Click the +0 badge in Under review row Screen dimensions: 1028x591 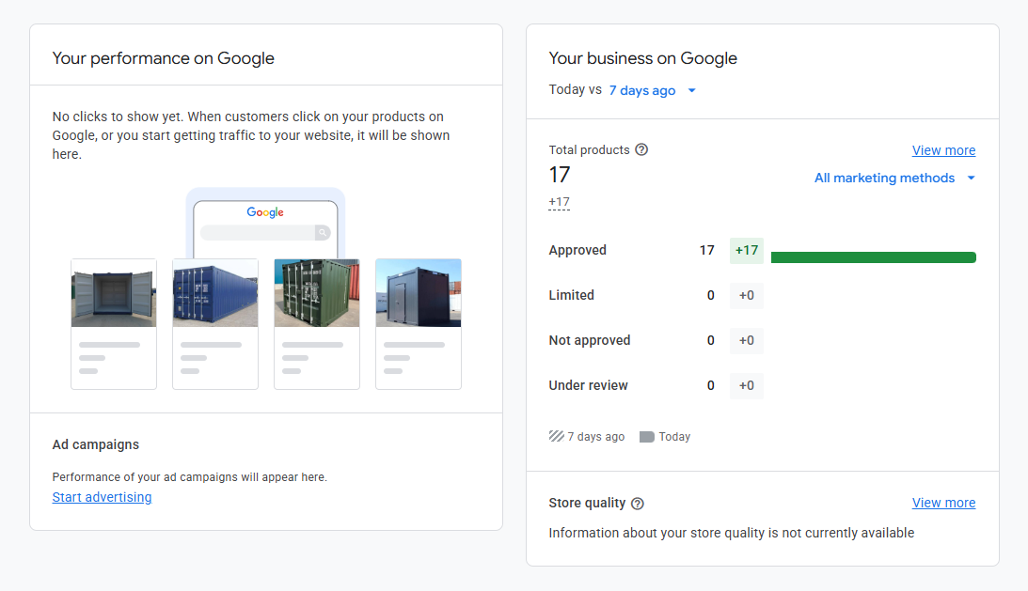747,386
